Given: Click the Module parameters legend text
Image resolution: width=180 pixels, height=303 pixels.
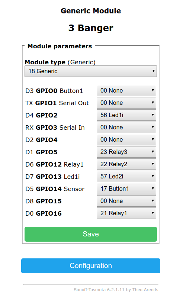Looking at the screenshot, I should (x=60, y=46).
